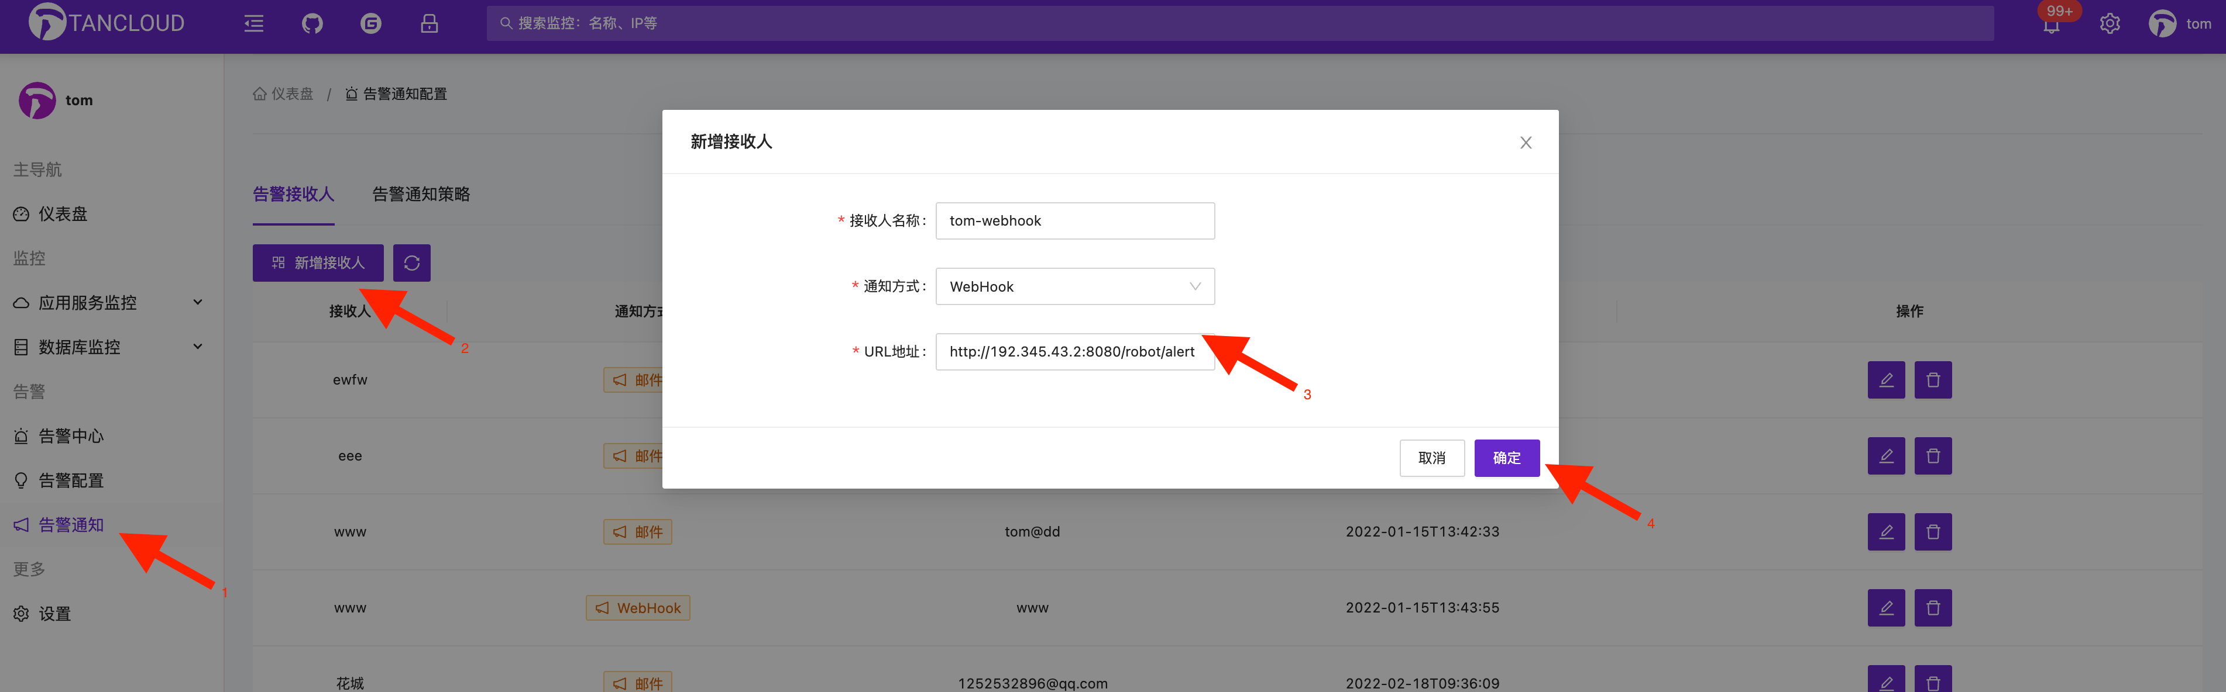Close the 新增接收人 dialog
Viewport: 2226px width, 692px height.
pos(1525,143)
